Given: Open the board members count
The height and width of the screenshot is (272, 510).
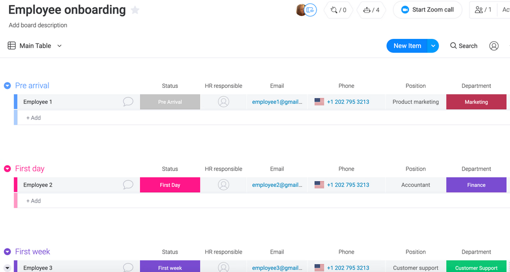Looking at the screenshot, I should (x=483, y=10).
